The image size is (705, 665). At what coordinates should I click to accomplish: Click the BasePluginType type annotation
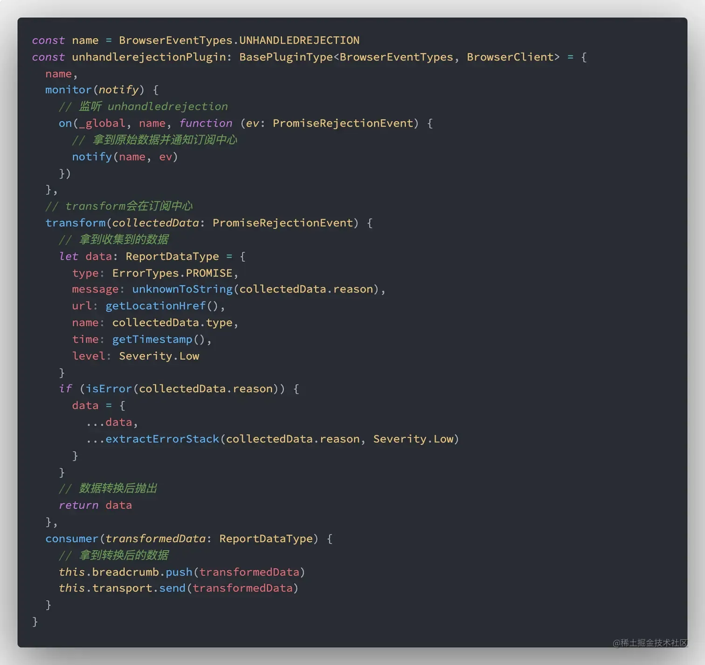click(x=286, y=57)
